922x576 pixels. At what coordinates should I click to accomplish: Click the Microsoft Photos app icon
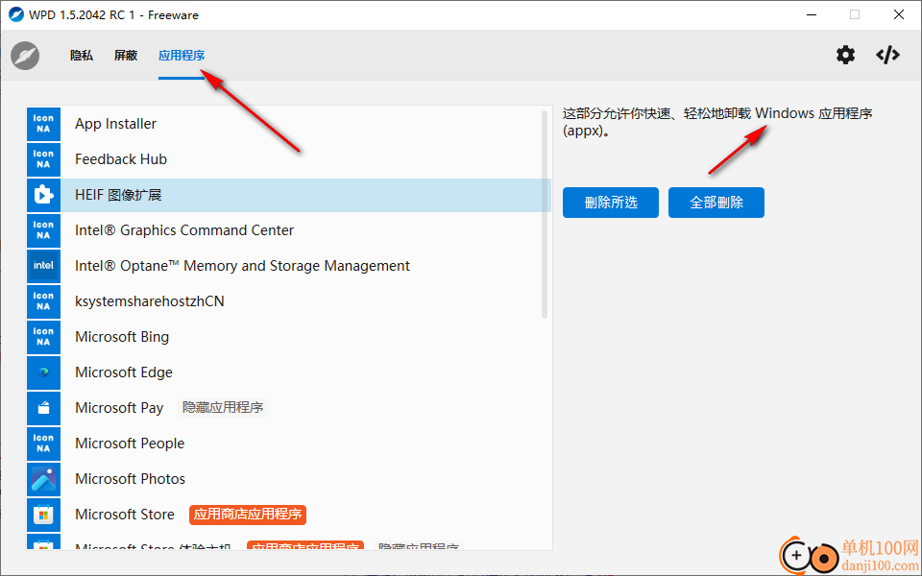pos(43,479)
